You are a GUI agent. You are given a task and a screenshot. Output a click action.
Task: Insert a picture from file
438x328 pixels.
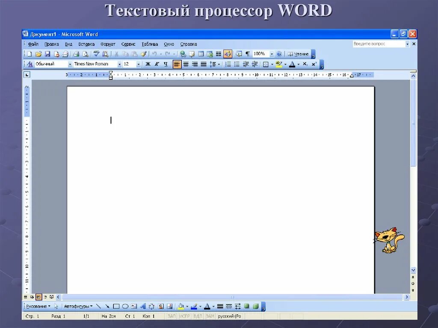tap(169, 307)
